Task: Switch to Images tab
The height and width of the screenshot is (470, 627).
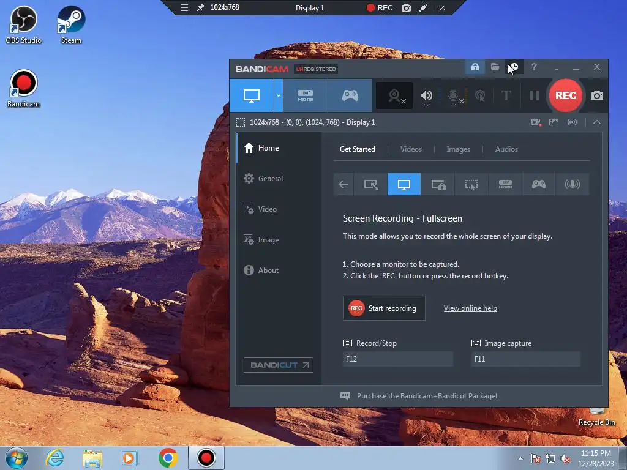Action: point(458,149)
